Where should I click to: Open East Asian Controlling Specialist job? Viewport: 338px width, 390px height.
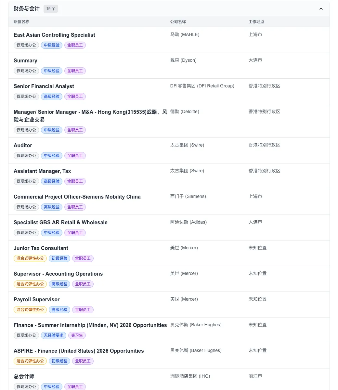pos(54,35)
